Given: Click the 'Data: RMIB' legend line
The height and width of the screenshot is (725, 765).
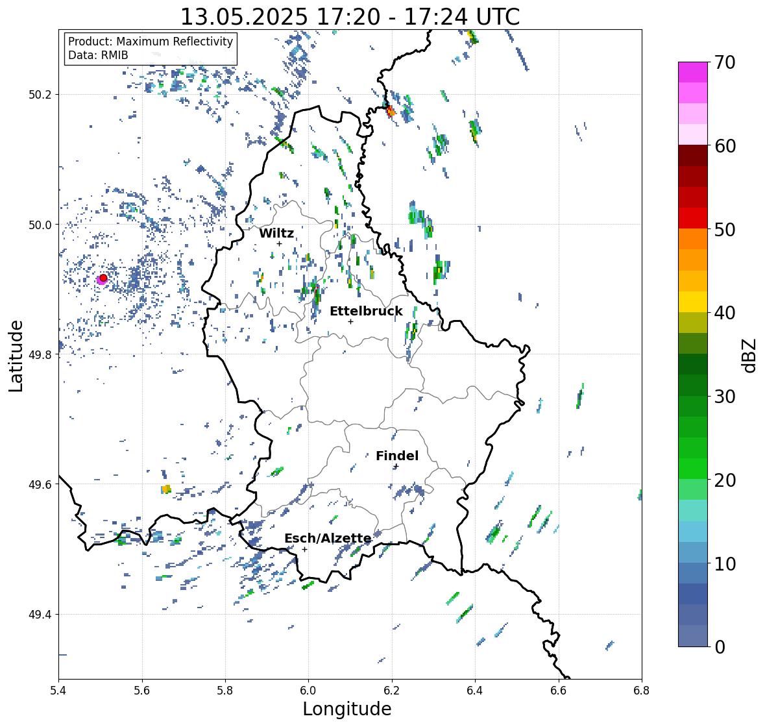Looking at the screenshot, I should pyautogui.click(x=98, y=55).
